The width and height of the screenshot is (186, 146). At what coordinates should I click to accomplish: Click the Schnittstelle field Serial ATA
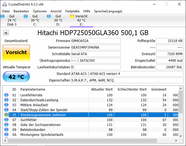point(96,54)
